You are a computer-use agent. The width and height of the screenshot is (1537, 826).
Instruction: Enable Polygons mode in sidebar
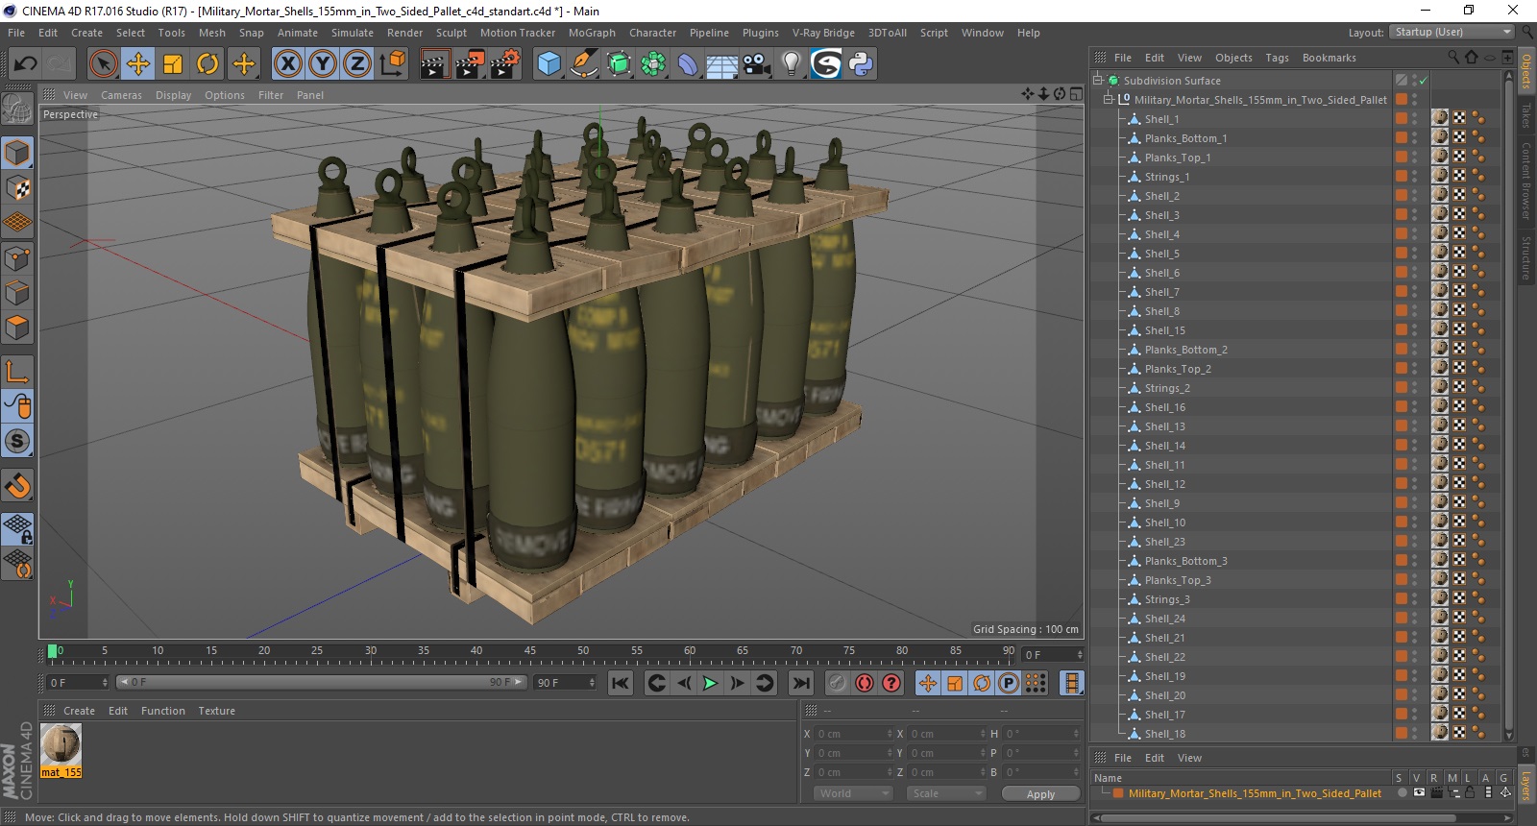point(17,328)
